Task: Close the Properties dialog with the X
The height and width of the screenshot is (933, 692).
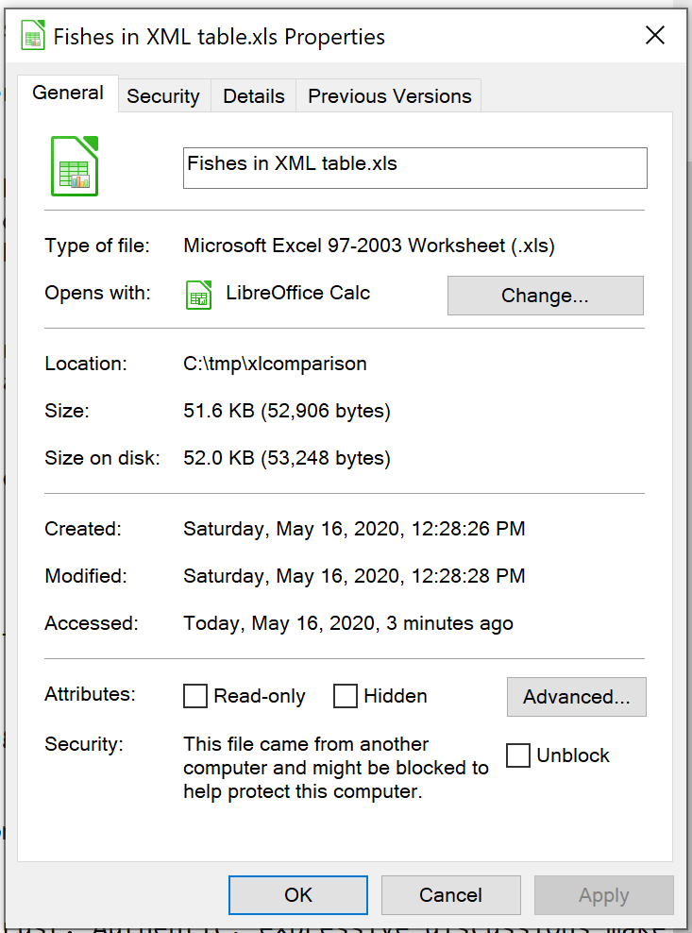Action: click(x=655, y=35)
